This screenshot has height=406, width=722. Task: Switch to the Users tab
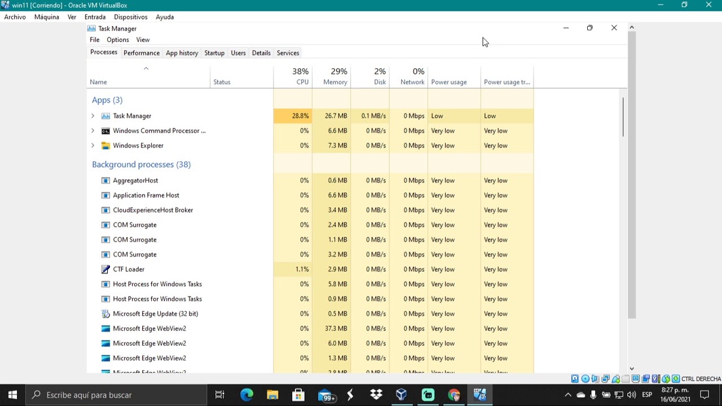pyautogui.click(x=238, y=53)
